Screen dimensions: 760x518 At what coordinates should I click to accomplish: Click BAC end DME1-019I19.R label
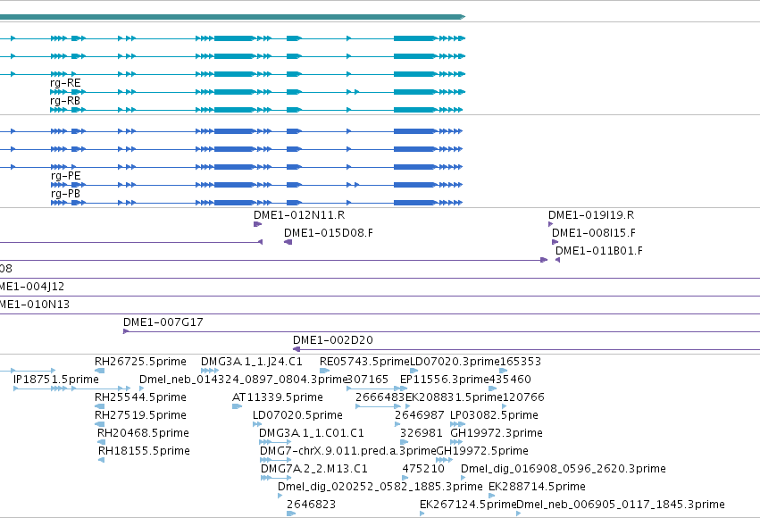[x=591, y=215]
